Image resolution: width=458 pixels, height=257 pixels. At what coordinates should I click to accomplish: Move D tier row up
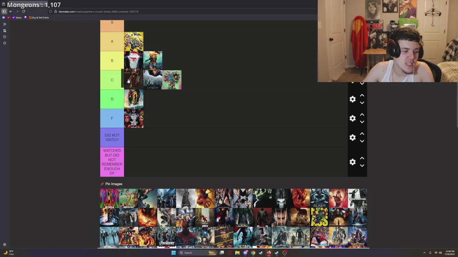tap(362, 95)
